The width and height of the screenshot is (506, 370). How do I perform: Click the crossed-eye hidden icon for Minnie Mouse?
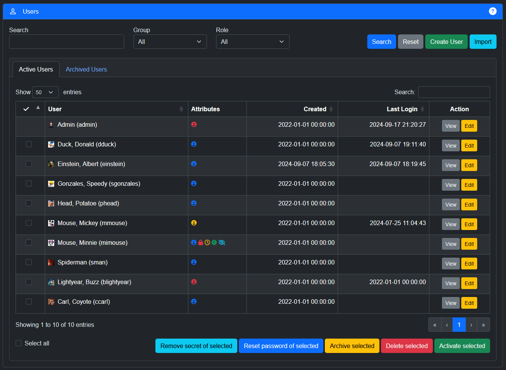pos(222,243)
